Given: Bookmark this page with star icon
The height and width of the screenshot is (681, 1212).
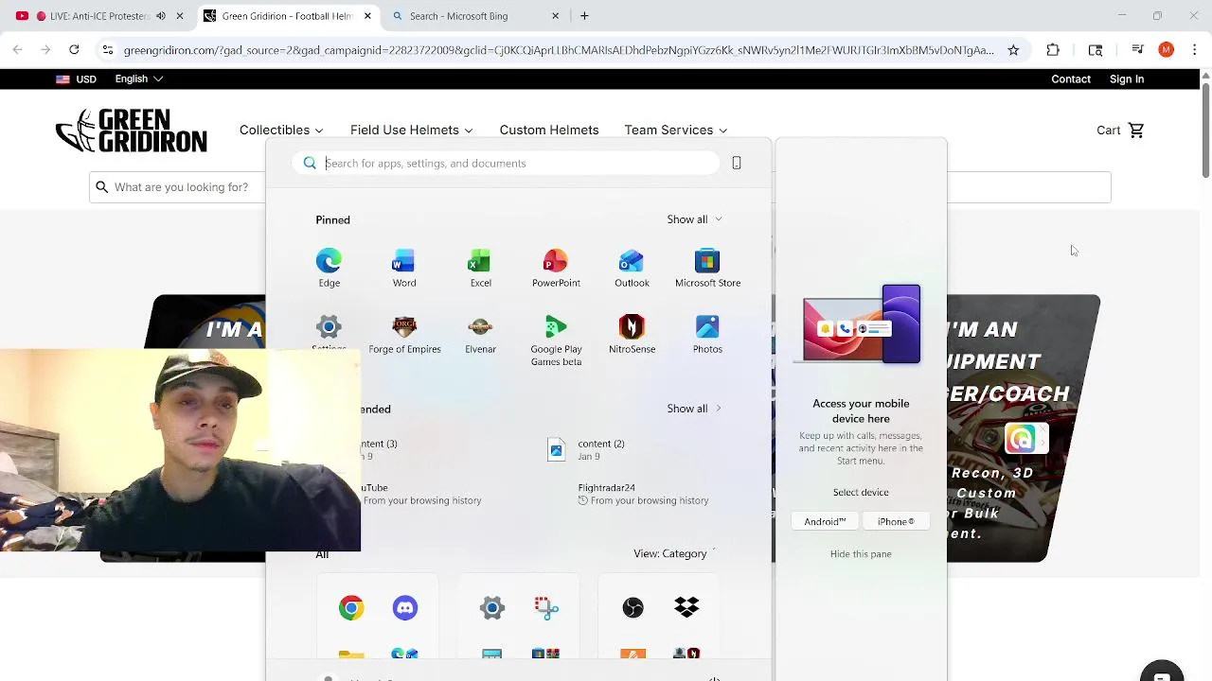Looking at the screenshot, I should [1013, 50].
